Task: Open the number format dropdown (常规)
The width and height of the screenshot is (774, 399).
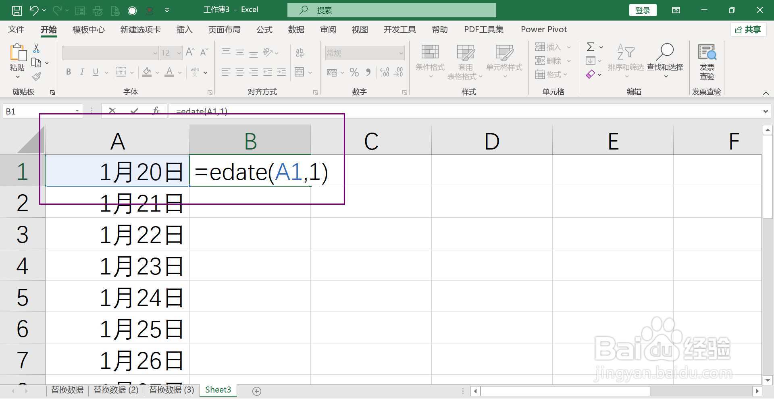Action: point(401,53)
